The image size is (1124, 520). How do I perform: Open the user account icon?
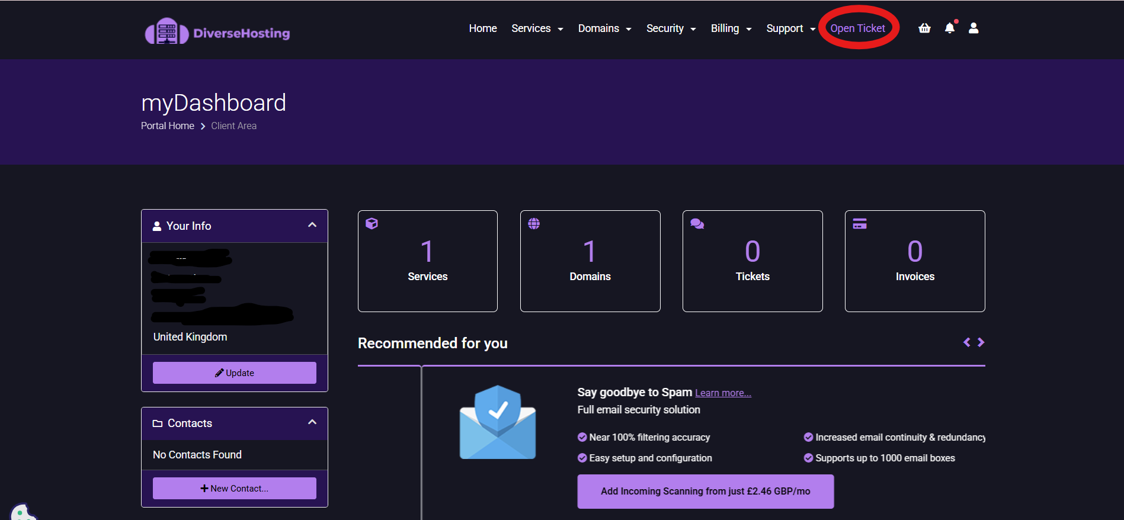point(974,28)
